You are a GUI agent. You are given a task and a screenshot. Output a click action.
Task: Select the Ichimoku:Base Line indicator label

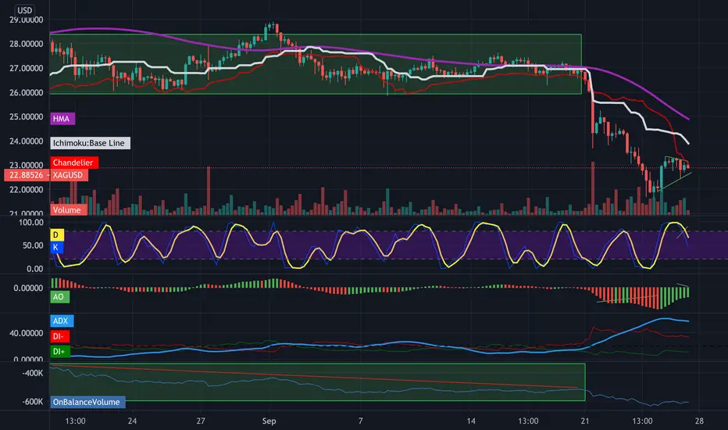pyautogui.click(x=90, y=143)
